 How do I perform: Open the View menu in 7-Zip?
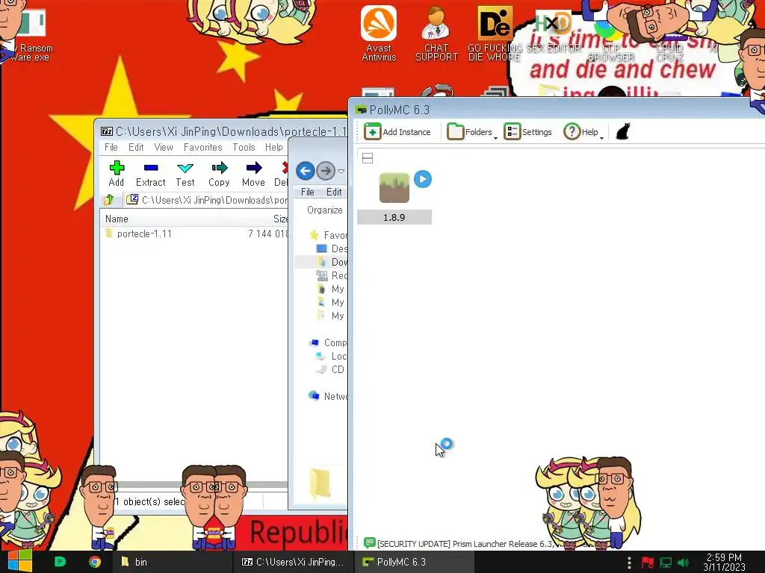pos(164,147)
